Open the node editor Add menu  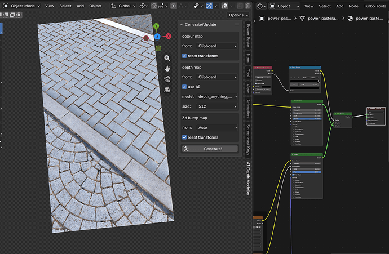(x=339, y=6)
